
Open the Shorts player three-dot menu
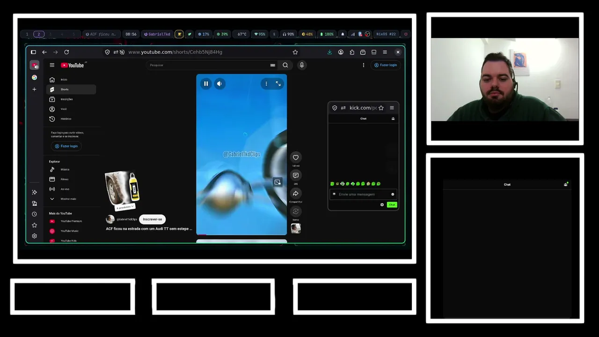[x=266, y=84]
